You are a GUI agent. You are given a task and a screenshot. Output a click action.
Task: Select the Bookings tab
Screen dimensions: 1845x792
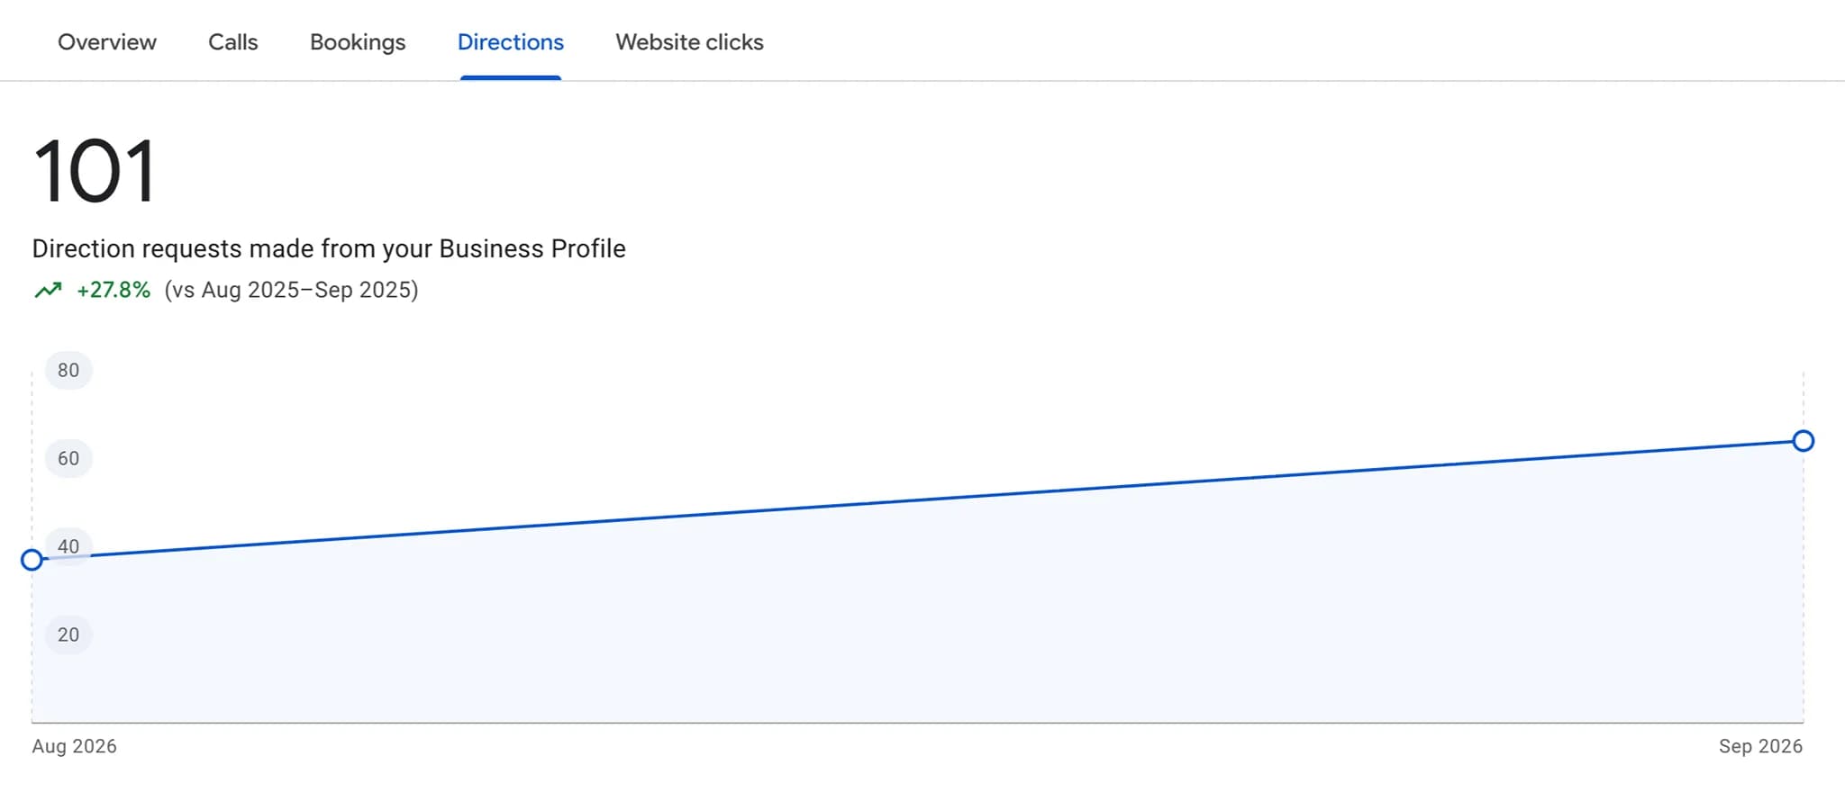click(358, 42)
